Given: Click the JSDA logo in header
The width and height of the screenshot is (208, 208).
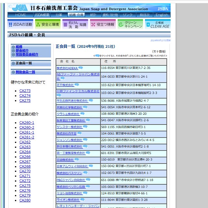Looking at the screenshot, I should pos(19,8).
